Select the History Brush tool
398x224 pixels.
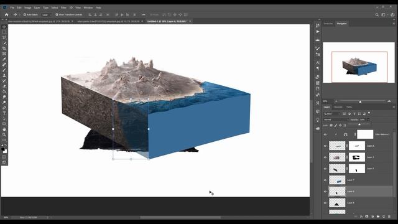tap(4, 81)
